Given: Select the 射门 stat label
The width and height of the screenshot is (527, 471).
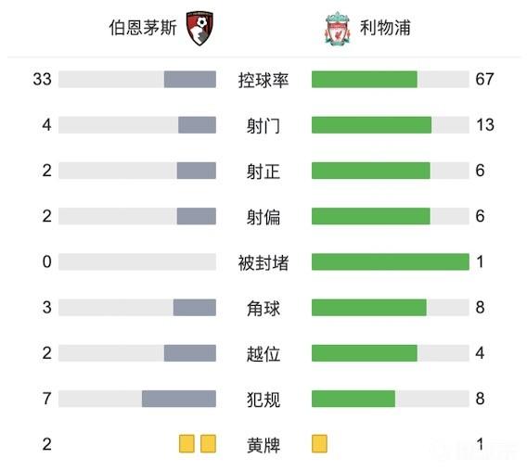Looking at the screenshot, I should coord(263,126).
